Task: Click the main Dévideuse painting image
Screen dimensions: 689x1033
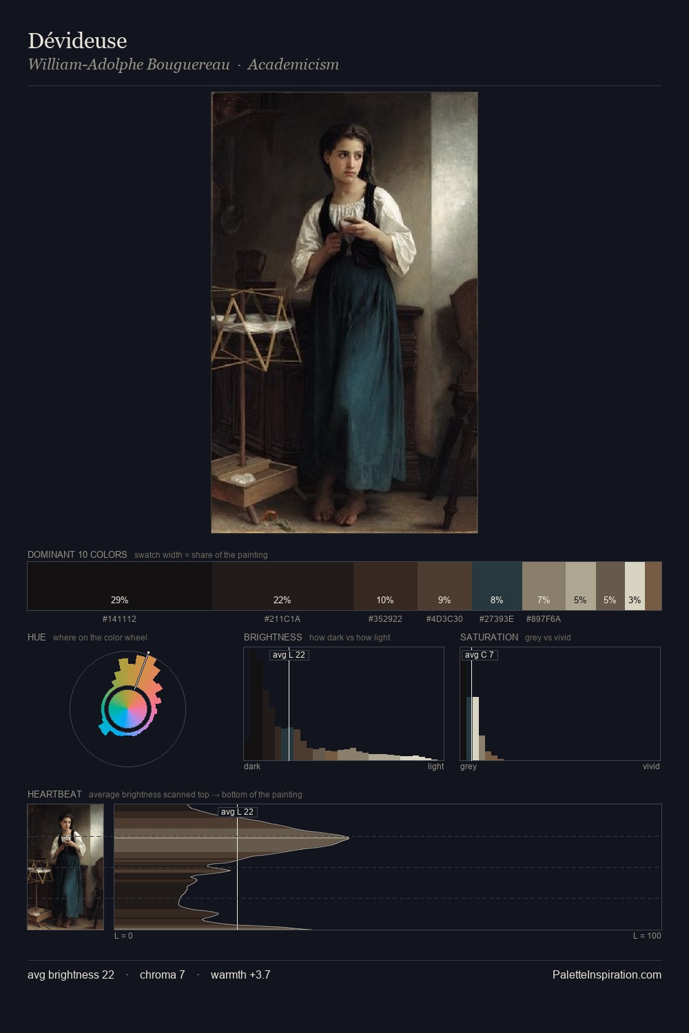Action: (x=344, y=313)
